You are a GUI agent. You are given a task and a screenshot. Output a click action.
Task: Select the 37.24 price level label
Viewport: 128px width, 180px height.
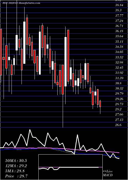click(x=119, y=21)
